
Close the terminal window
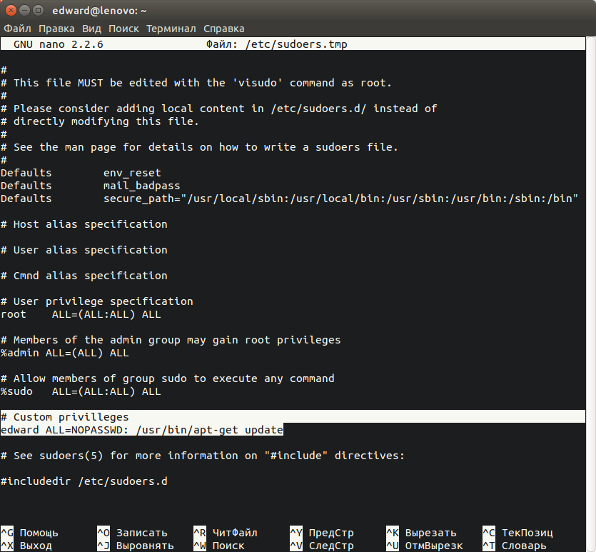click(x=11, y=11)
